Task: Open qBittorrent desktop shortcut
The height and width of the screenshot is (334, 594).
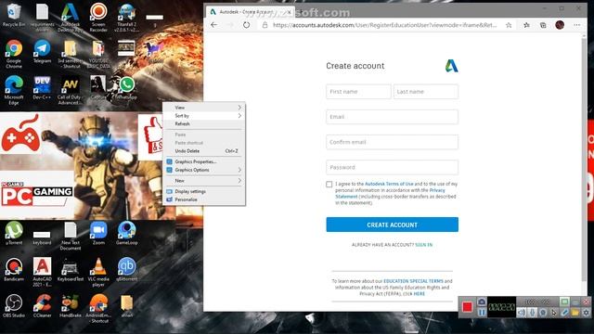Action: tap(127, 269)
